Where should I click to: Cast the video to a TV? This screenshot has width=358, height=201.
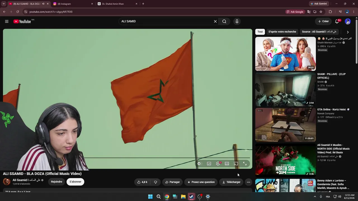click(x=236, y=164)
